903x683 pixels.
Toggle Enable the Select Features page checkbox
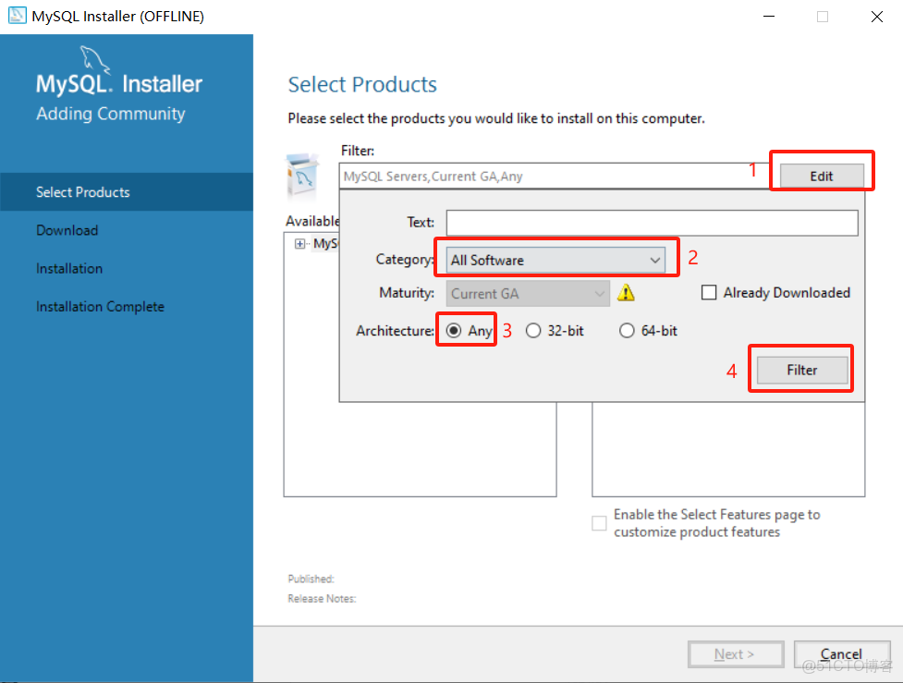[599, 523]
